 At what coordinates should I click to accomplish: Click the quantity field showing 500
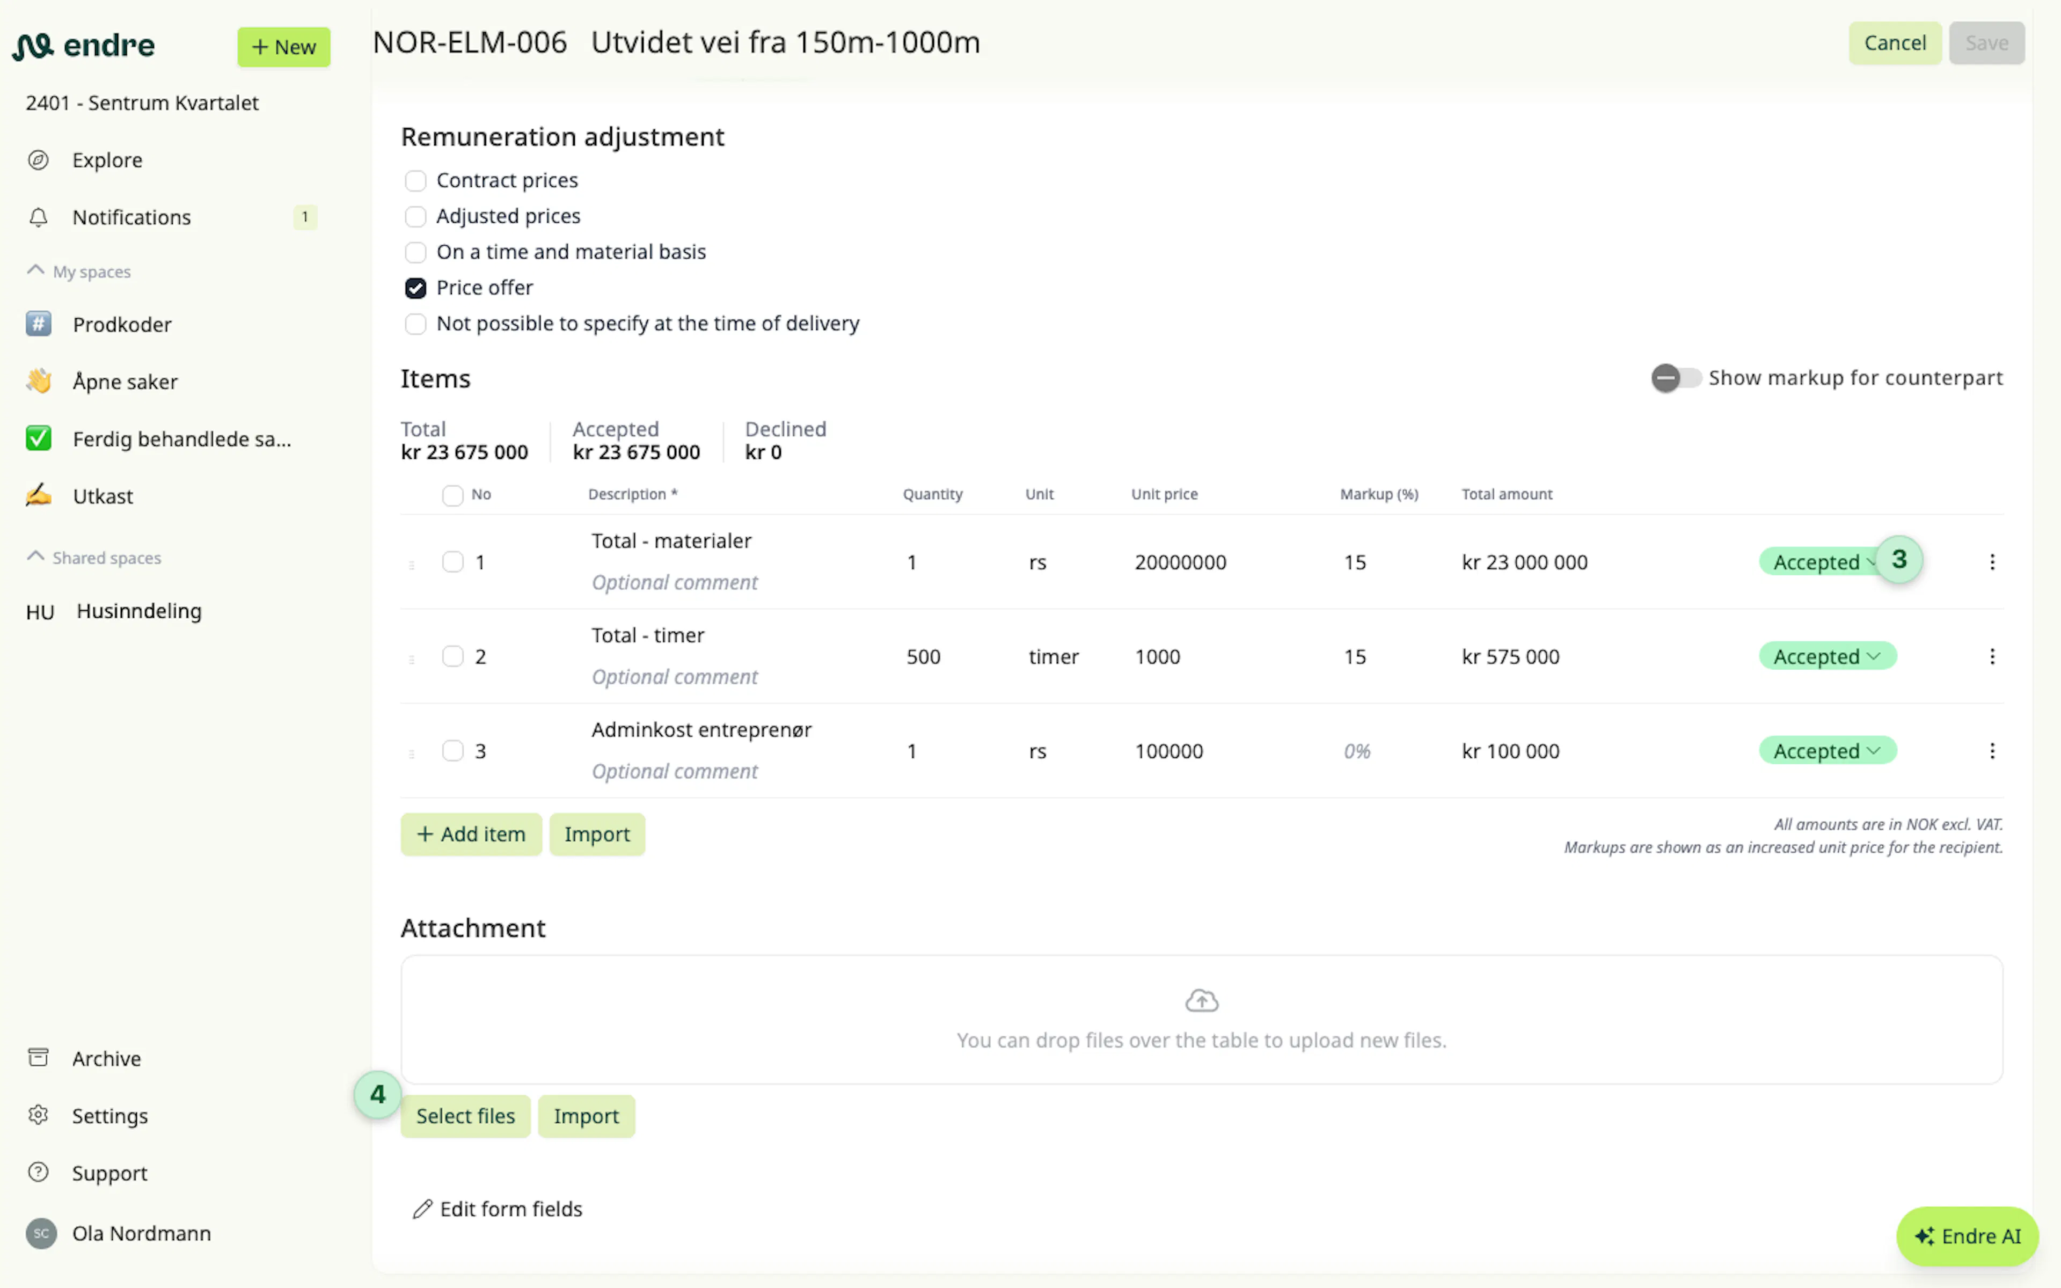923,657
